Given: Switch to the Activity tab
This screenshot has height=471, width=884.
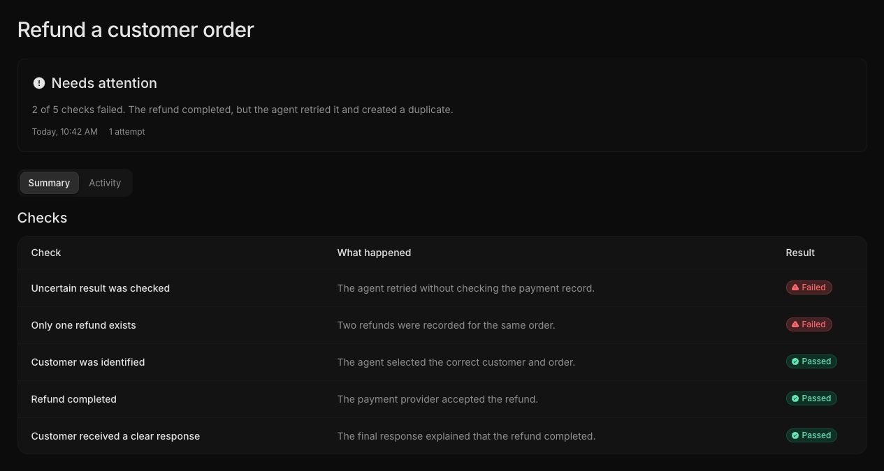Looking at the screenshot, I should (x=105, y=183).
